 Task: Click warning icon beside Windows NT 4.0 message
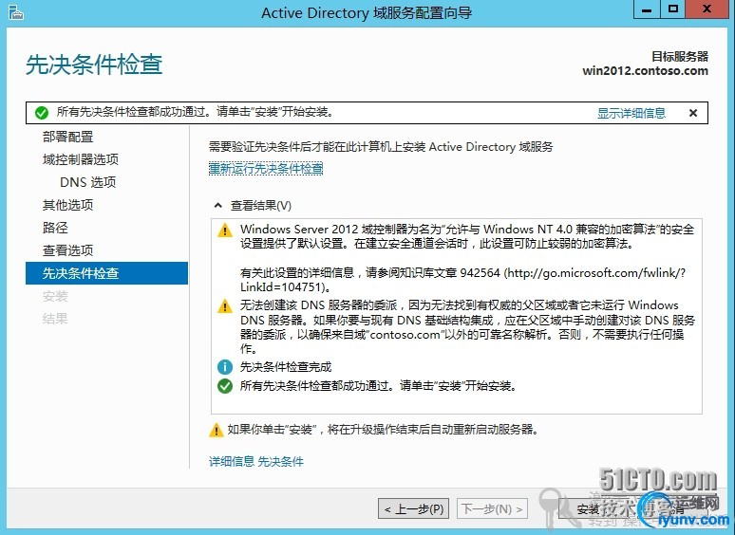click(225, 231)
